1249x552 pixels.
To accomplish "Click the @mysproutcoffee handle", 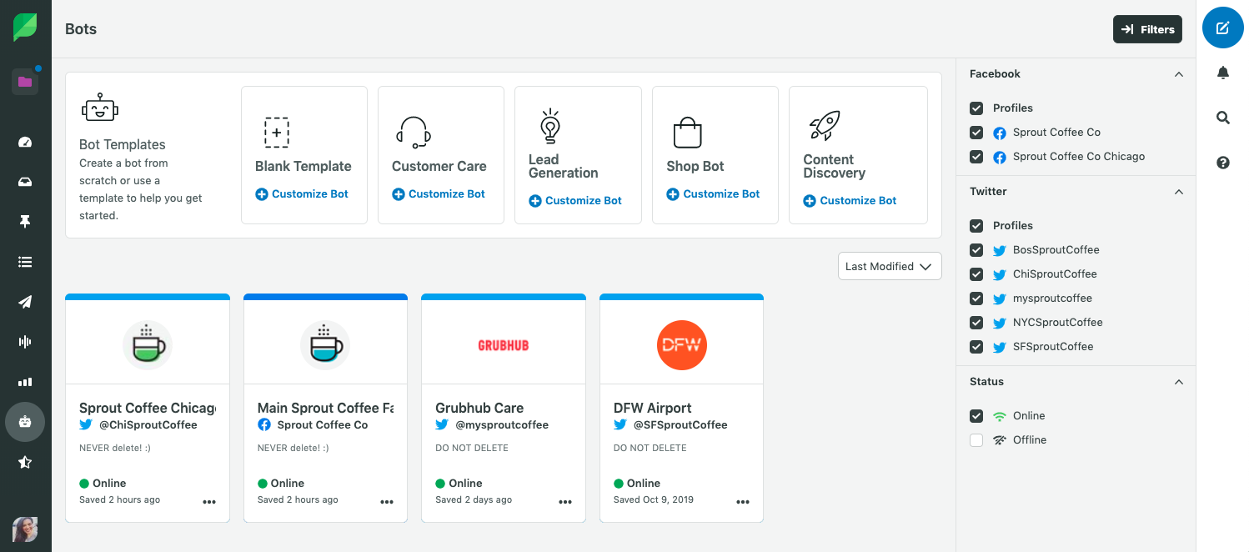I will [502, 424].
